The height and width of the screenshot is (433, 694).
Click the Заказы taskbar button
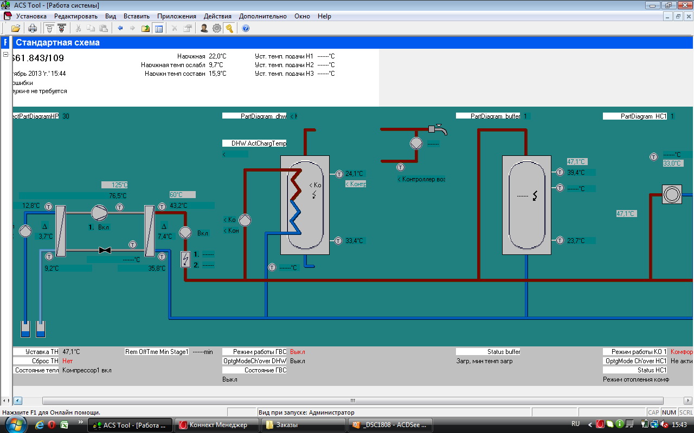[303, 425]
